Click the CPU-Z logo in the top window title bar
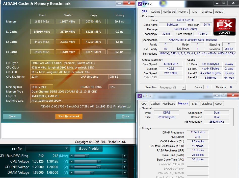Viewport: 239px width, 178px height. 140,4
